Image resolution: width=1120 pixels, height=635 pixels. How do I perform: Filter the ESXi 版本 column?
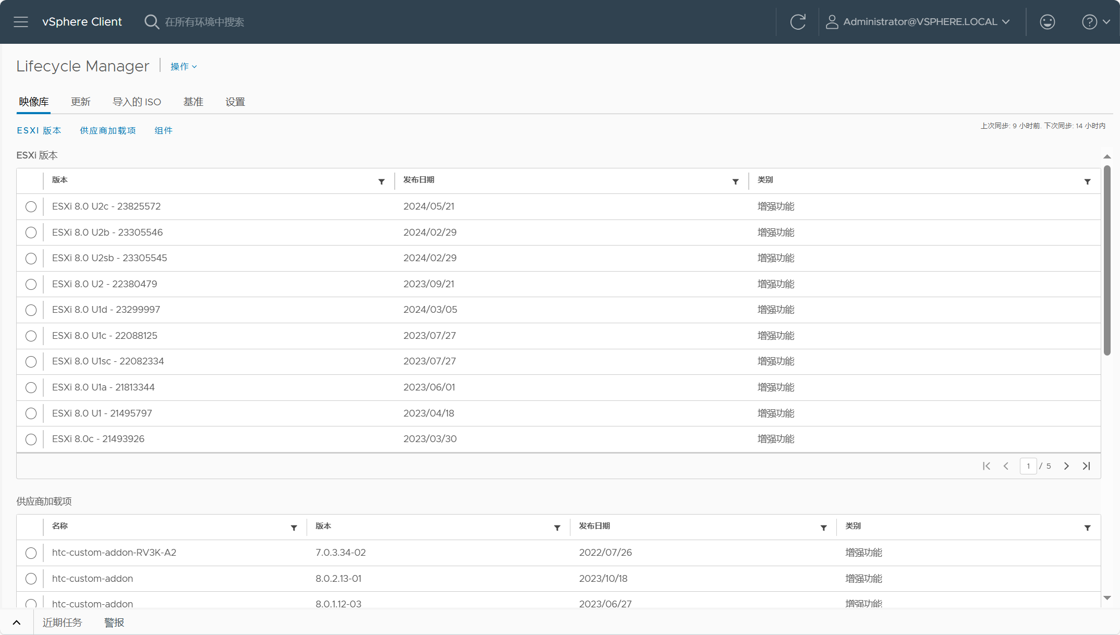(x=381, y=181)
